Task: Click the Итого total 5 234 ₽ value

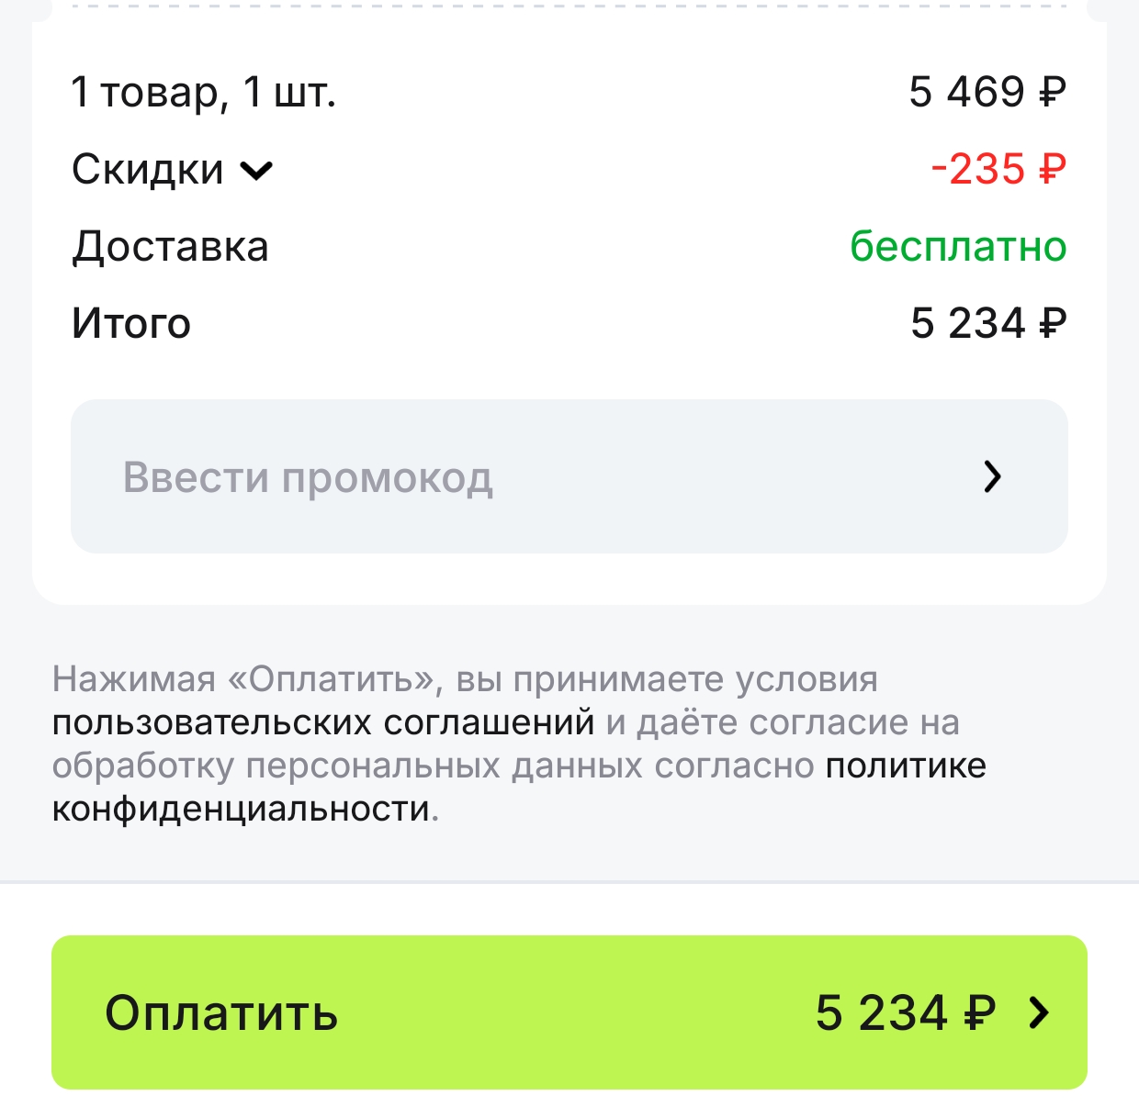Action: [x=988, y=324]
